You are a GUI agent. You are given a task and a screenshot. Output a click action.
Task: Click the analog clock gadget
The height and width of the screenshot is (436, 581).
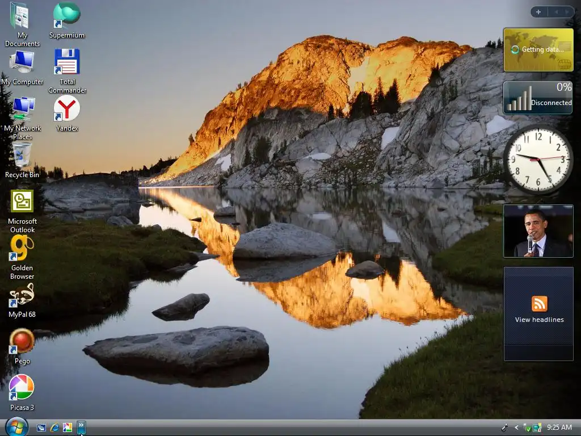coord(538,159)
